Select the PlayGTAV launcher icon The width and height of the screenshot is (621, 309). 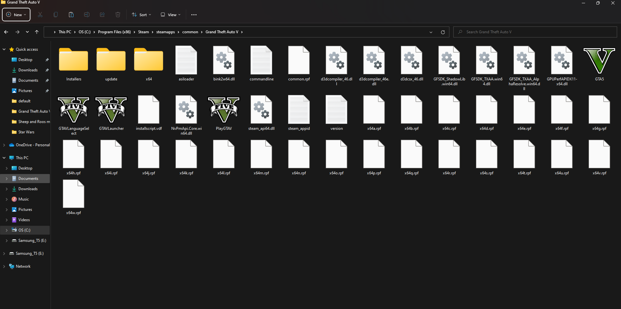(224, 113)
